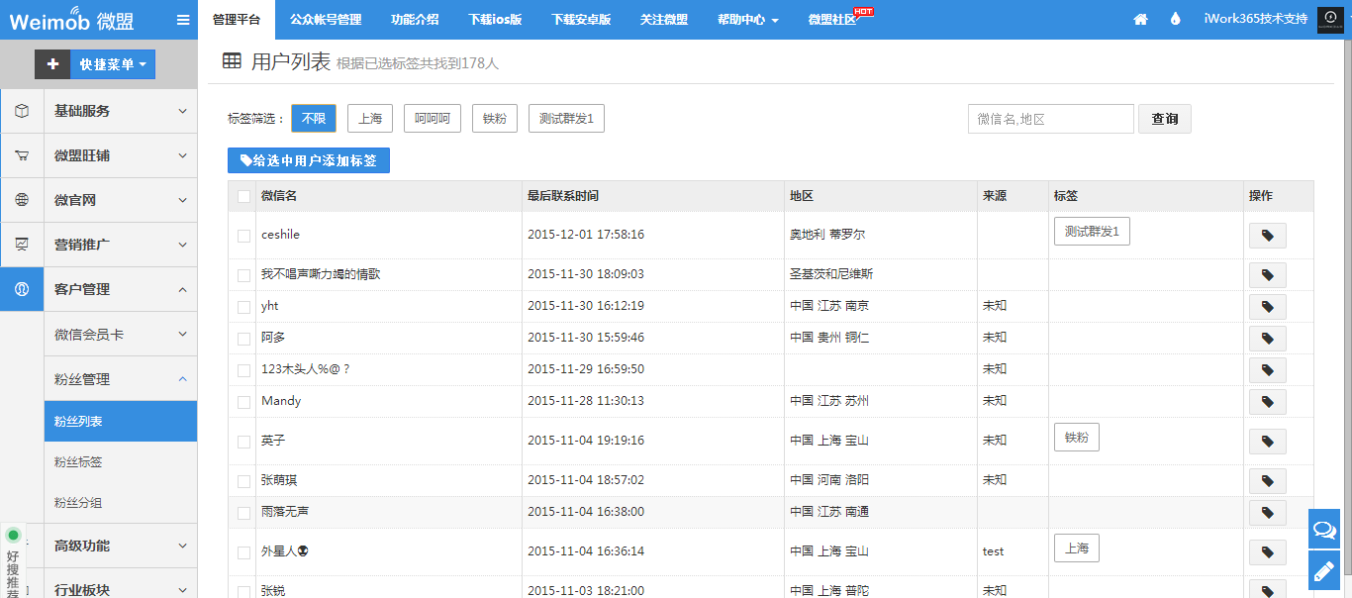1352x598 pixels.
Task: Click the tag icon for Mandy row
Action: coord(1267,402)
